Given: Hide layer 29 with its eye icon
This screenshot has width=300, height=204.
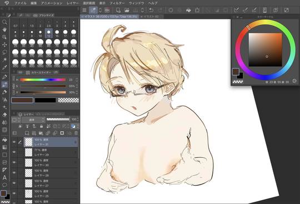Looking at the screenshot, I should point(14,152).
